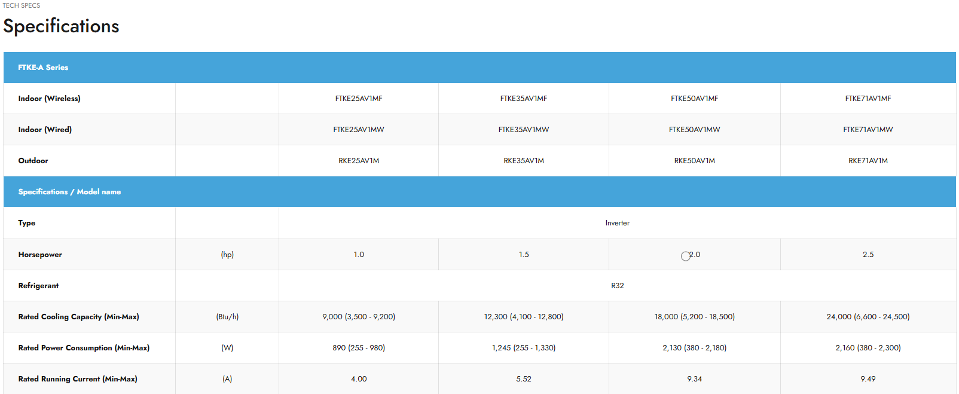
Task: Click Rated Power Consumption (Min-Max) label
Action: click(84, 348)
